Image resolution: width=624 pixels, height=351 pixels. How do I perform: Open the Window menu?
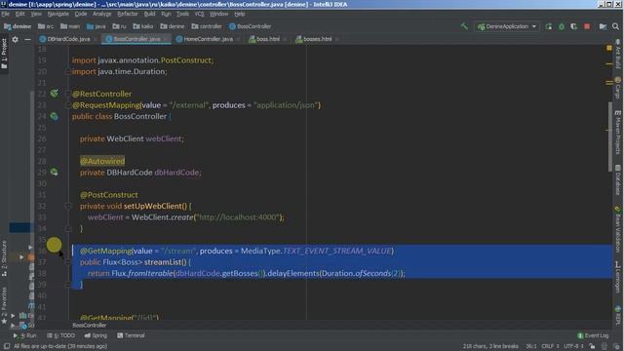218,14
